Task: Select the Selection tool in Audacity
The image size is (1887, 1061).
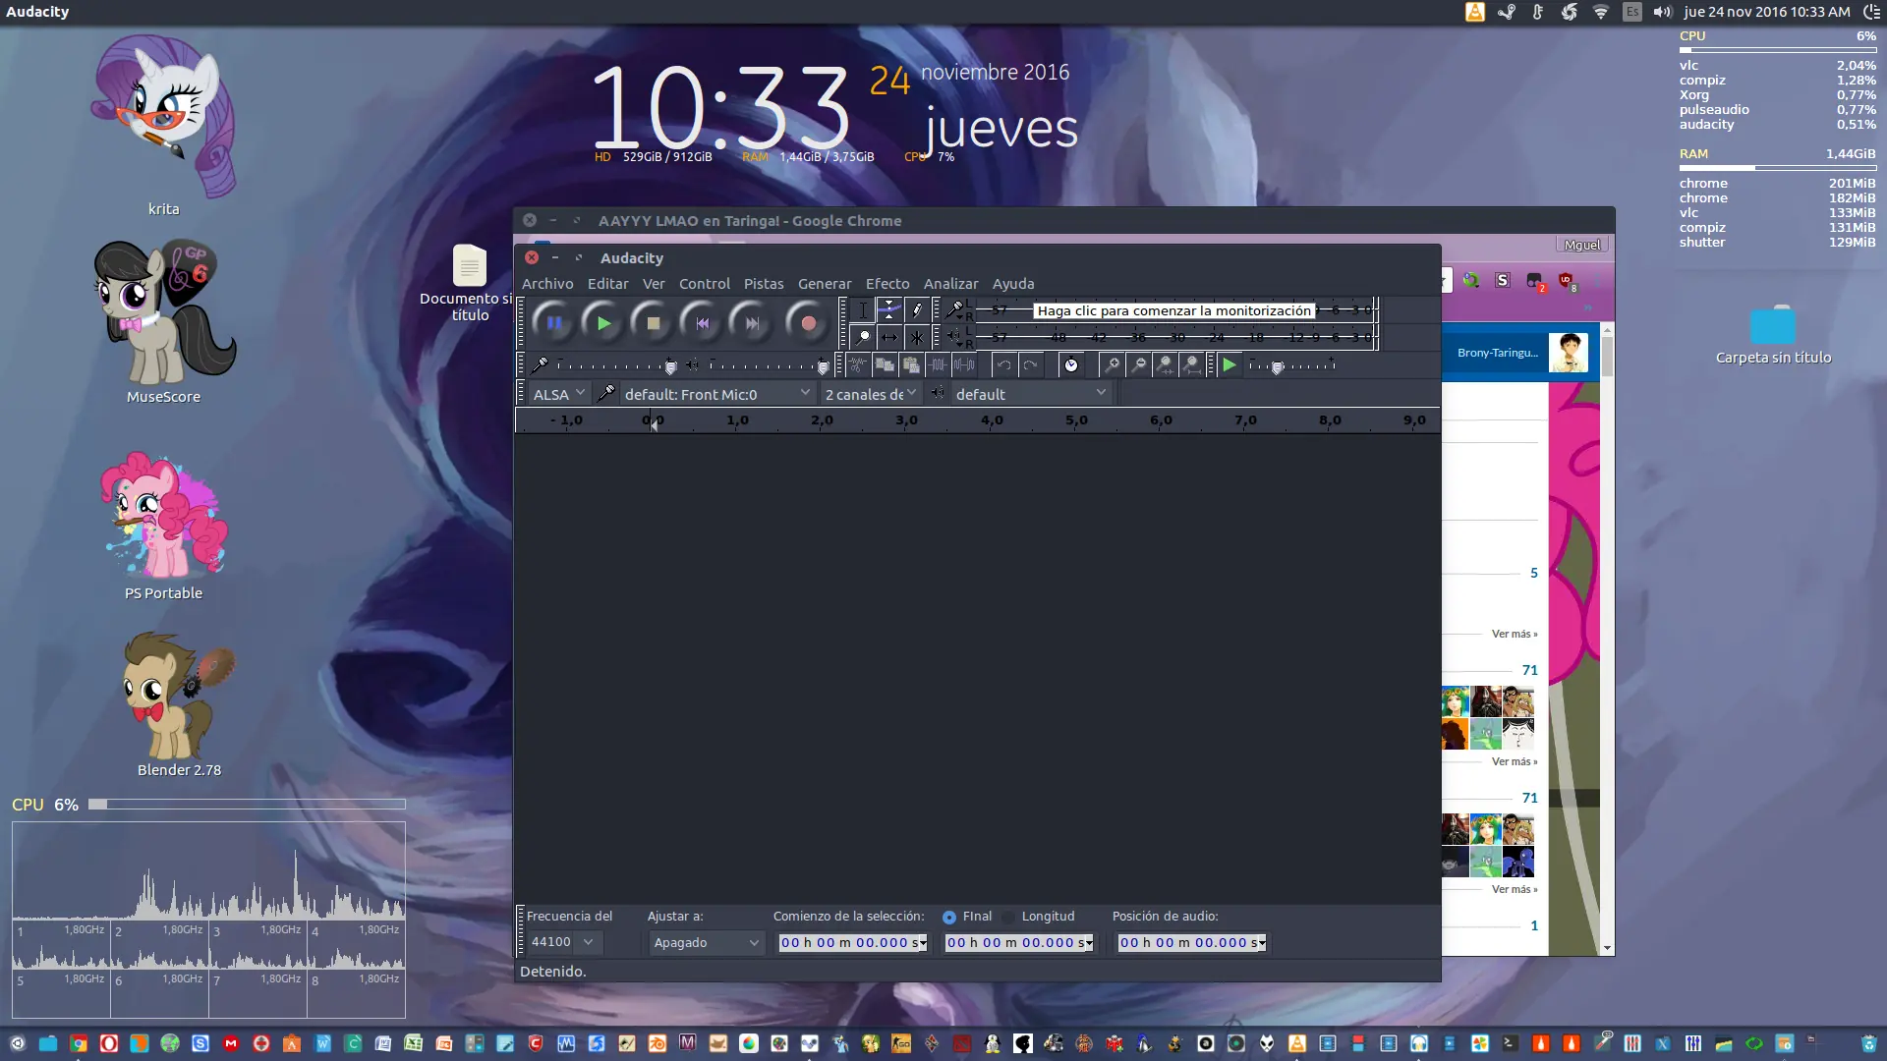Action: (863, 309)
